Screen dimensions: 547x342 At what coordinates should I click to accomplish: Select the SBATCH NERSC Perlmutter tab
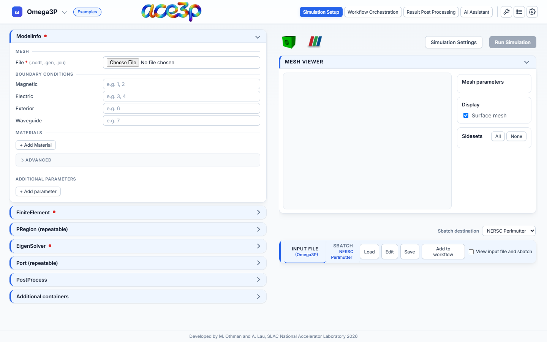[342, 252]
